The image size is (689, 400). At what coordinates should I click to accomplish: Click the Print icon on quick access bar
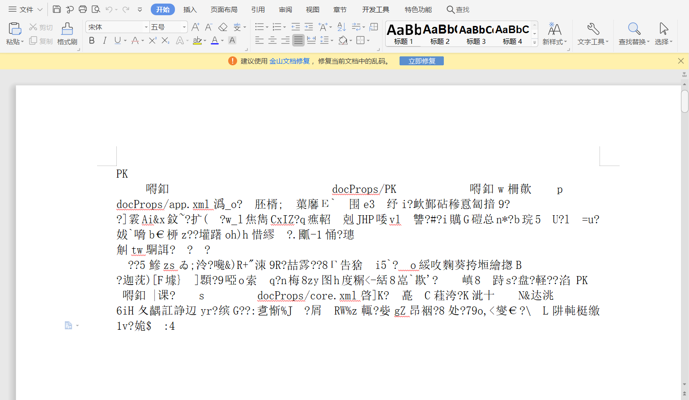[x=83, y=9]
